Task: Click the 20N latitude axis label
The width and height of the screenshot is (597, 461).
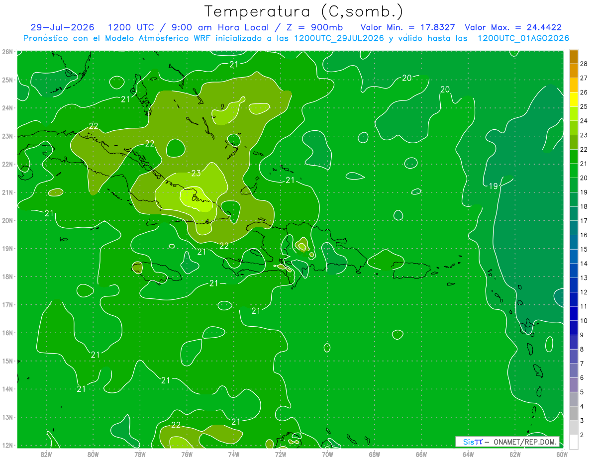Action: click(x=7, y=220)
